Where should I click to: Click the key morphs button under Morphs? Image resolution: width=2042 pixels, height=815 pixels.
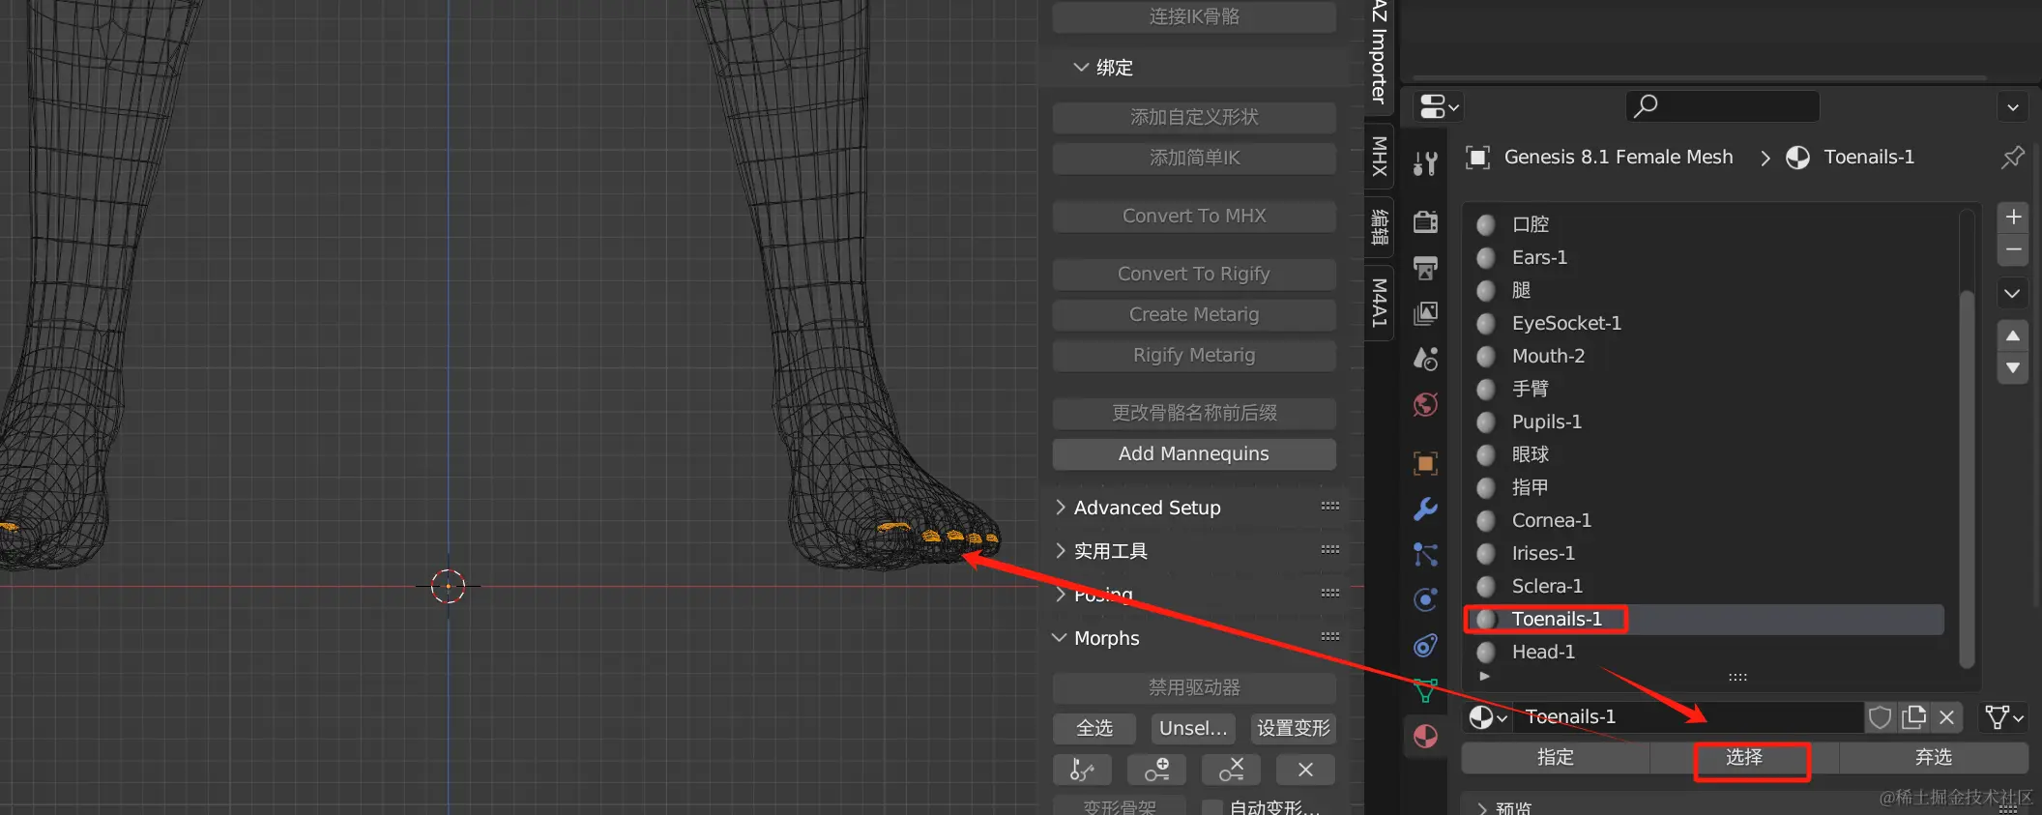[x=1082, y=771]
